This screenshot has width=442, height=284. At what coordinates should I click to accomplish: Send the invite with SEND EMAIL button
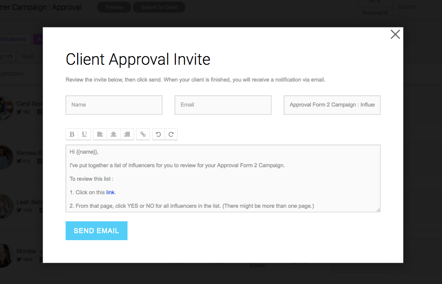tap(96, 231)
